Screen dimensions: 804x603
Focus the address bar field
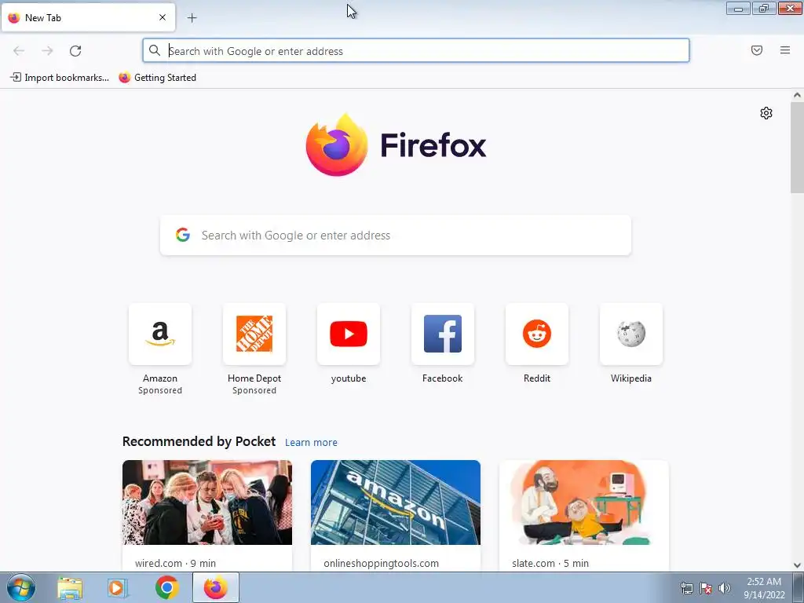[416, 51]
